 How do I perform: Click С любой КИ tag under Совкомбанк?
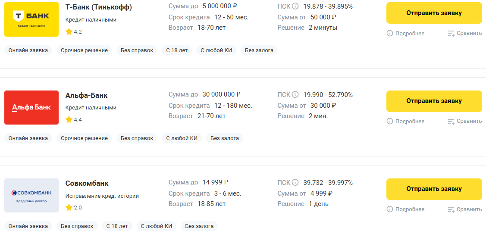(157, 226)
